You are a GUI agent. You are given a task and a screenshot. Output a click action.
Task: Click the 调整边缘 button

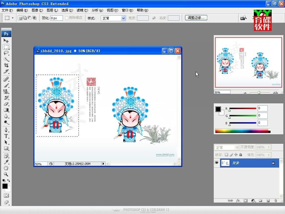click(x=196, y=18)
